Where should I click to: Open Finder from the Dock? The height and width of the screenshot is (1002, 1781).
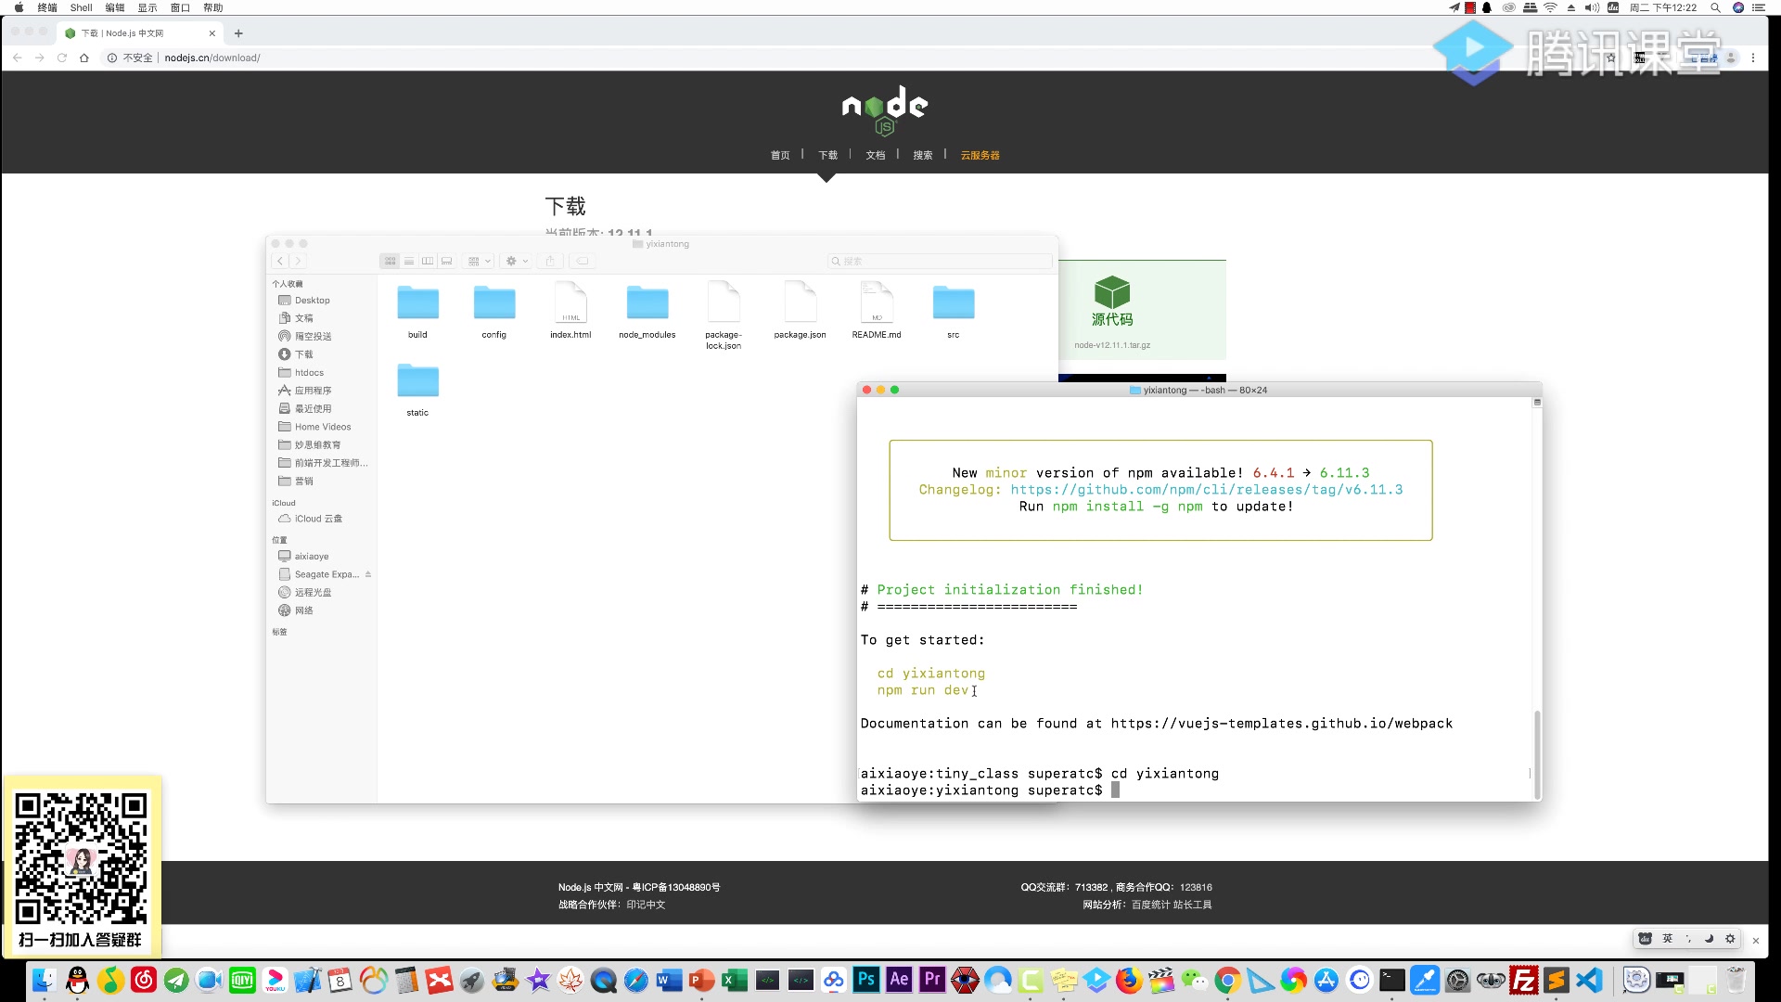(x=44, y=980)
